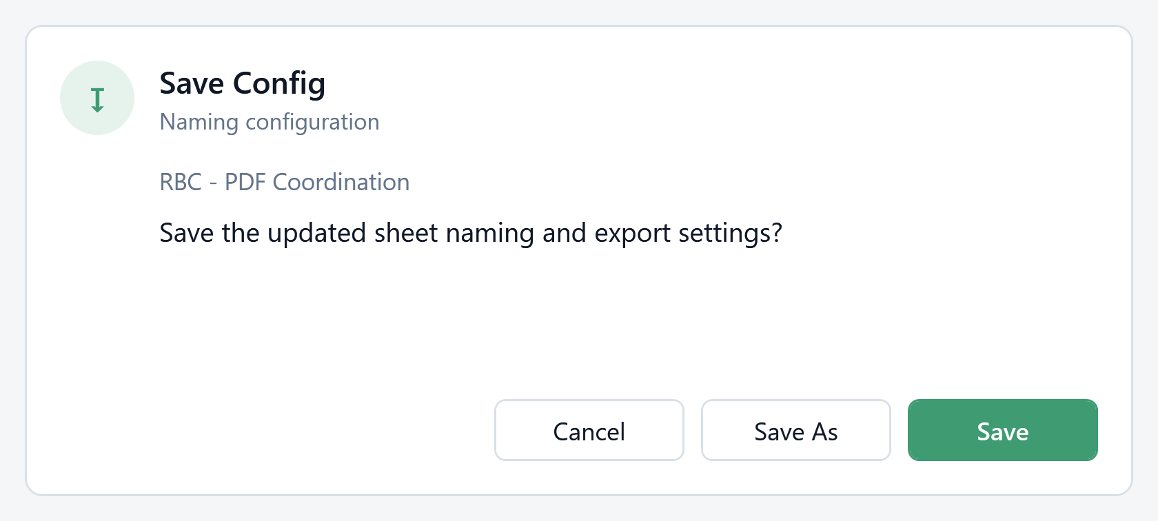Cancel the Save Config dialog
Viewport: 1158px width, 521px height.
tap(589, 430)
